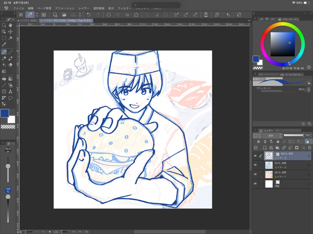Expand arrows beside Clip Studio open icon
Viewport: 313px width, 234px height.
(x=37, y=15)
